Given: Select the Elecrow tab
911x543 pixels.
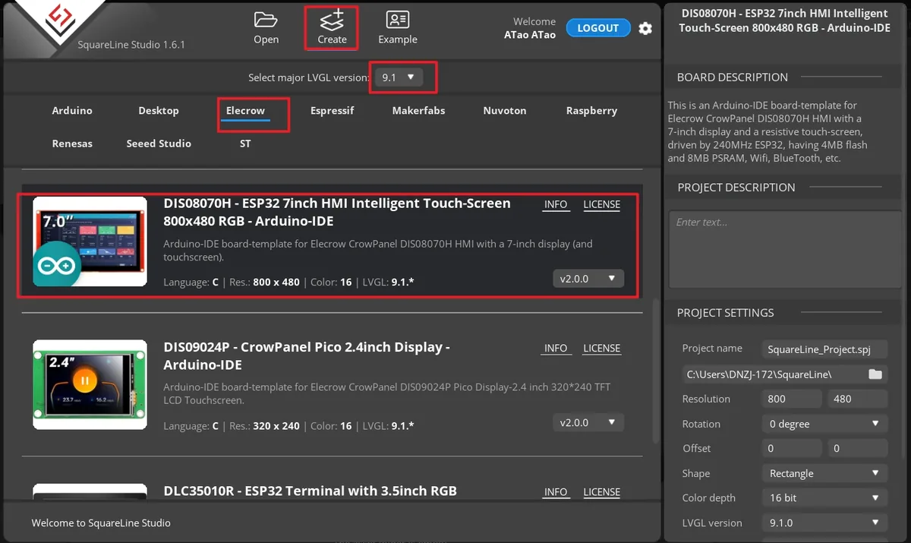Looking at the screenshot, I should point(245,111).
